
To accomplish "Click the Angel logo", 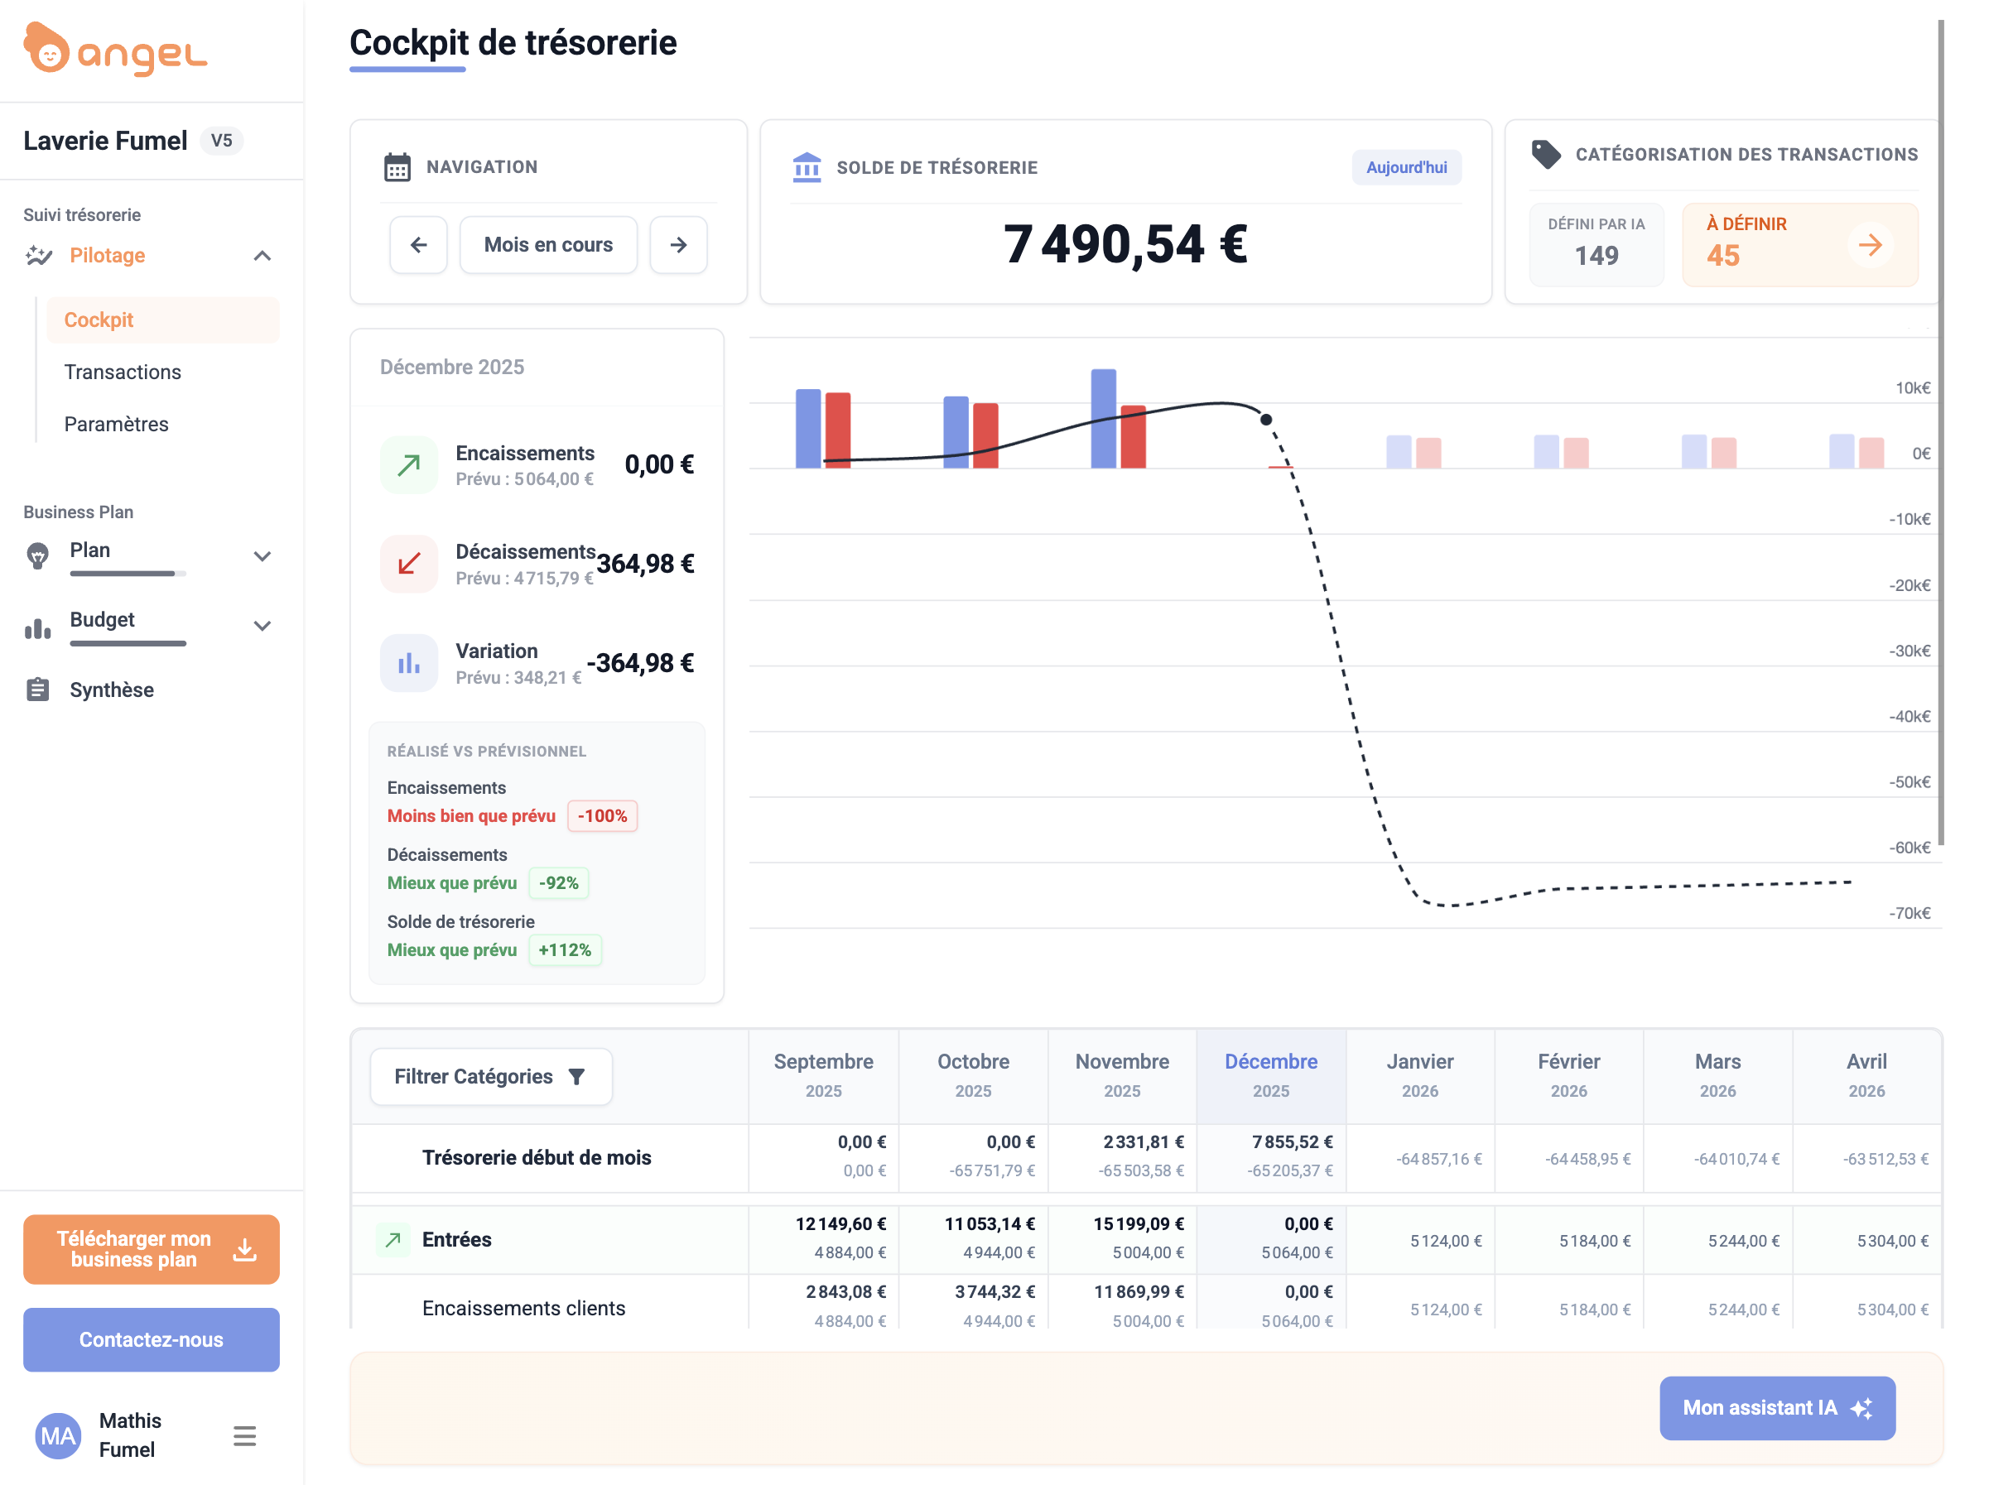I will click(115, 50).
